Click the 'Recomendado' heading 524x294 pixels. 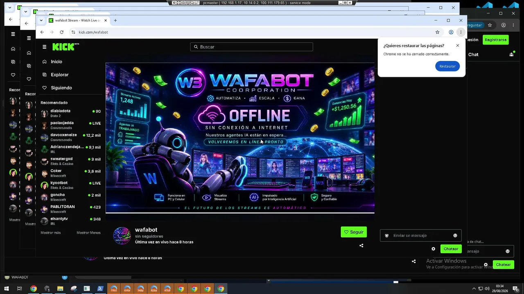[54, 102]
